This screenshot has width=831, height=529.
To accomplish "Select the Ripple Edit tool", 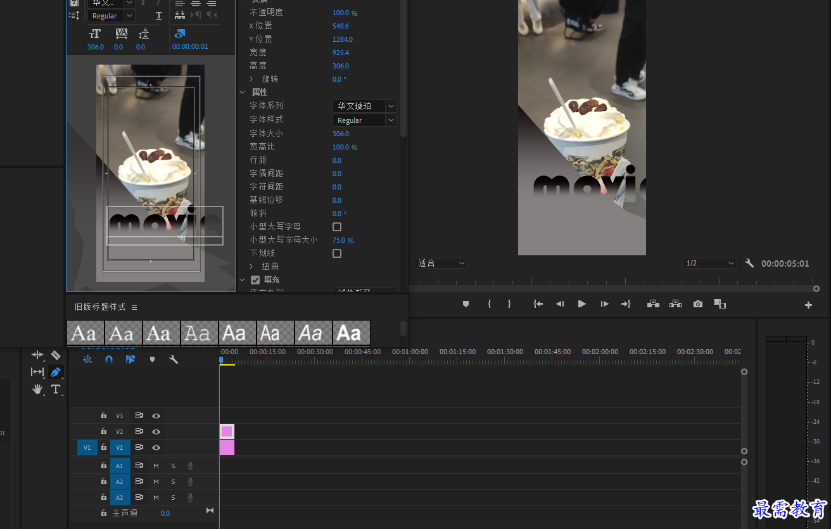I will 37,355.
